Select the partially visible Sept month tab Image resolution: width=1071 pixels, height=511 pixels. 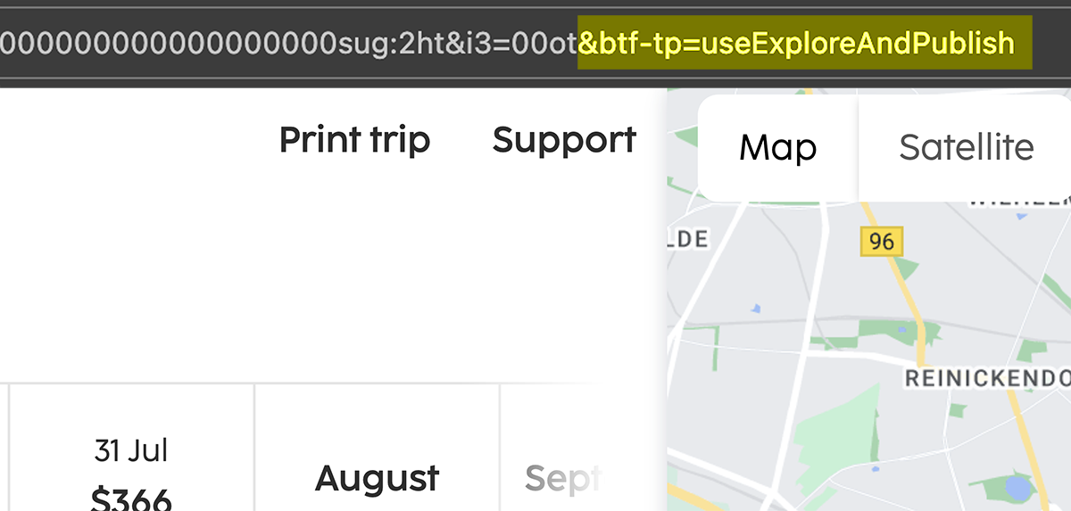[562, 479]
